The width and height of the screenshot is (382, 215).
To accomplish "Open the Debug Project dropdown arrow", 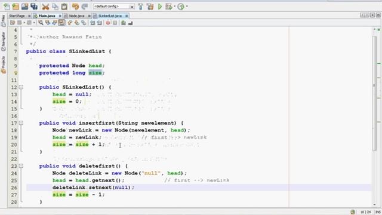I will (175, 7).
